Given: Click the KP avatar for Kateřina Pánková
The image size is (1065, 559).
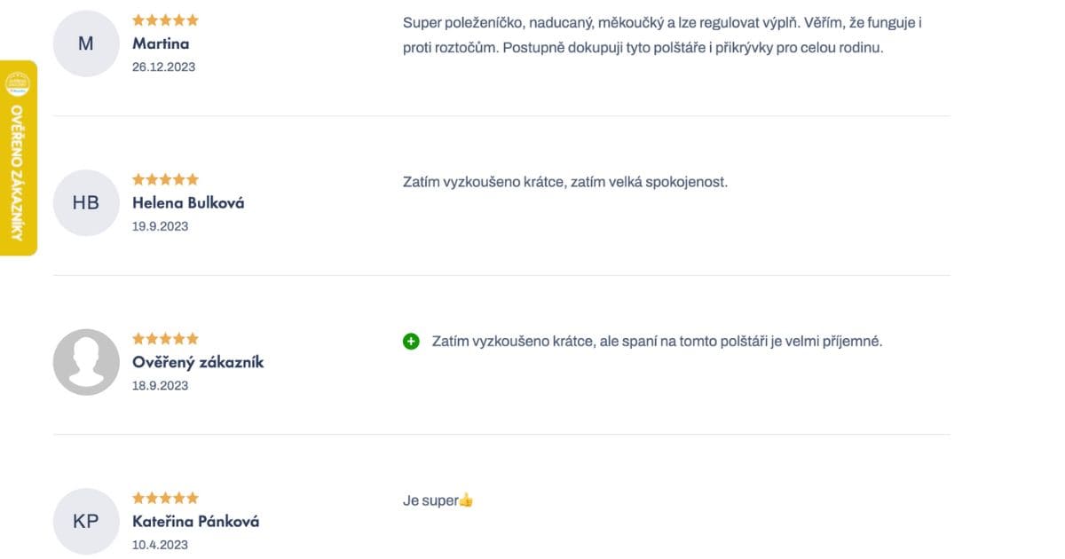Looking at the screenshot, I should (85, 522).
